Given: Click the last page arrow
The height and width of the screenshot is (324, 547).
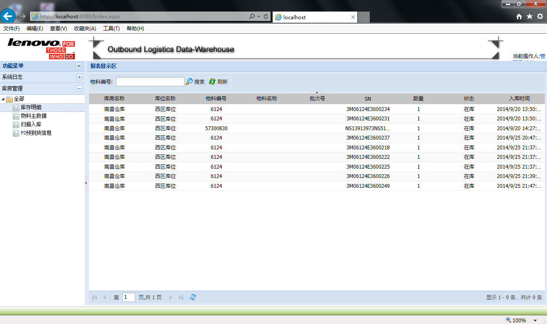Looking at the screenshot, I should pos(181,297).
